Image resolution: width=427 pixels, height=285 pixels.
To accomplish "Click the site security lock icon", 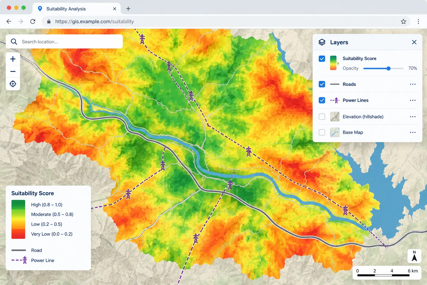I will point(49,21).
